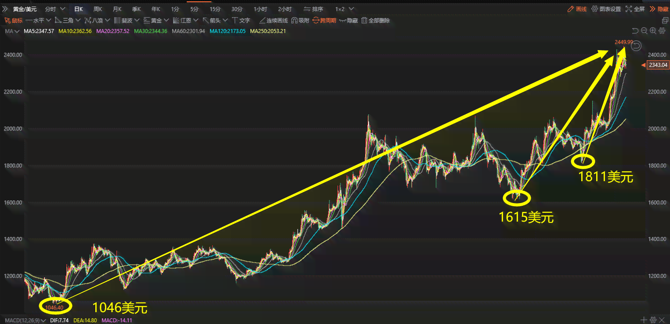Image resolution: width=670 pixels, height=324 pixels.
Task: Toggle 连续画线 continuous drawing mode
Action: click(x=274, y=20)
